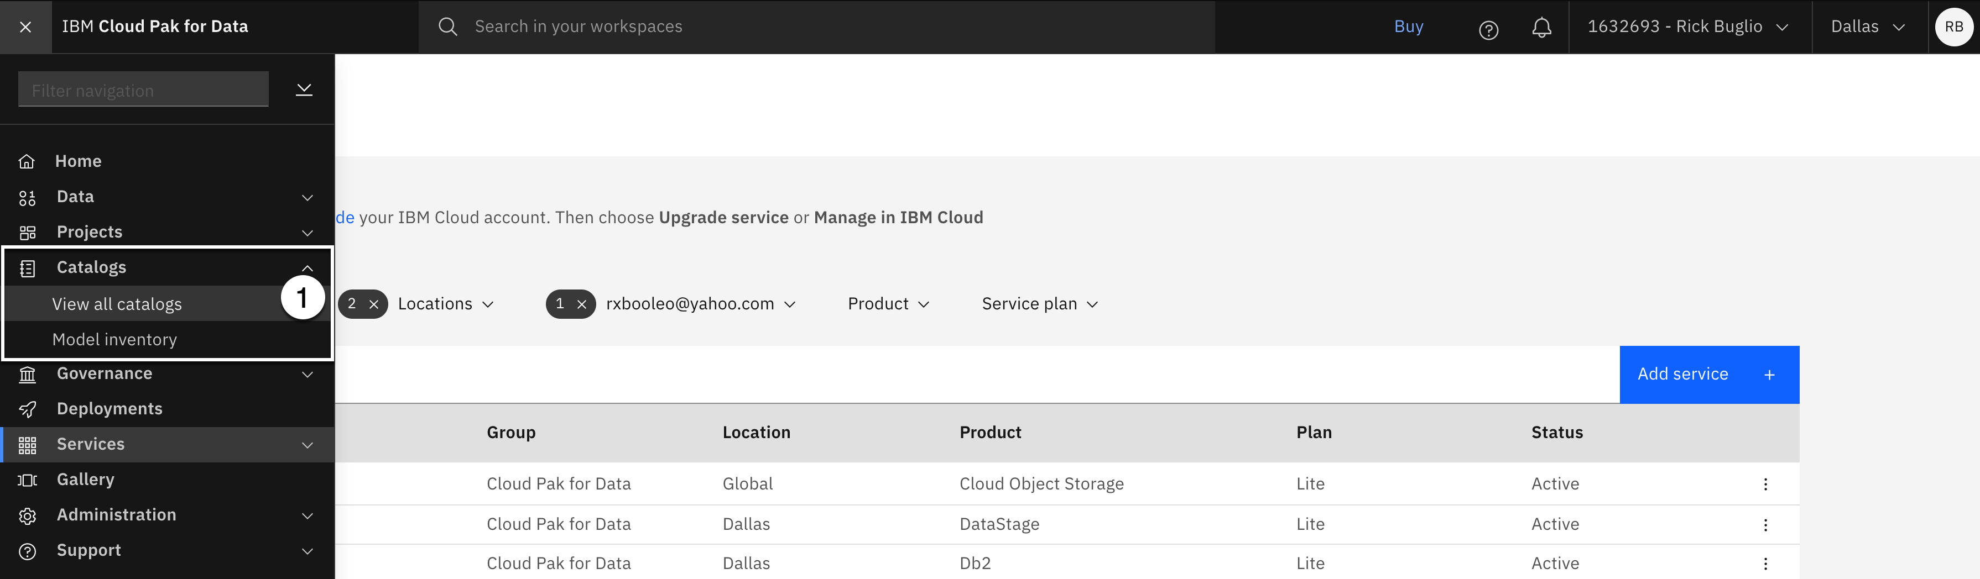Screen dimensions: 1980x579
Task: Expand the Services navigation section
Action: (x=308, y=445)
